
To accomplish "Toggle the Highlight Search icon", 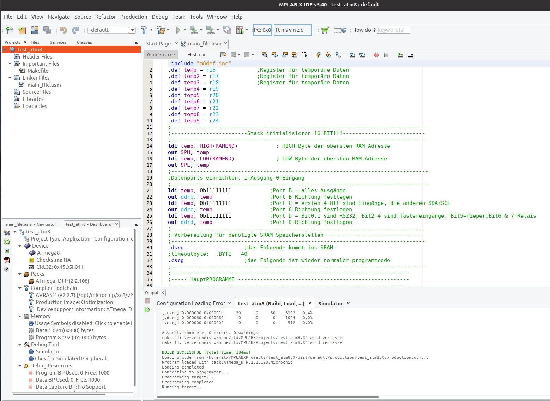I will 295,55.
